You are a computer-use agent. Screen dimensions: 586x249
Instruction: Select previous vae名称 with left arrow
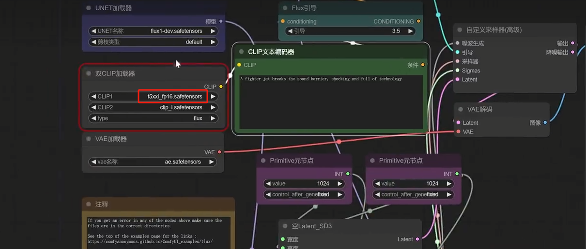coord(93,162)
